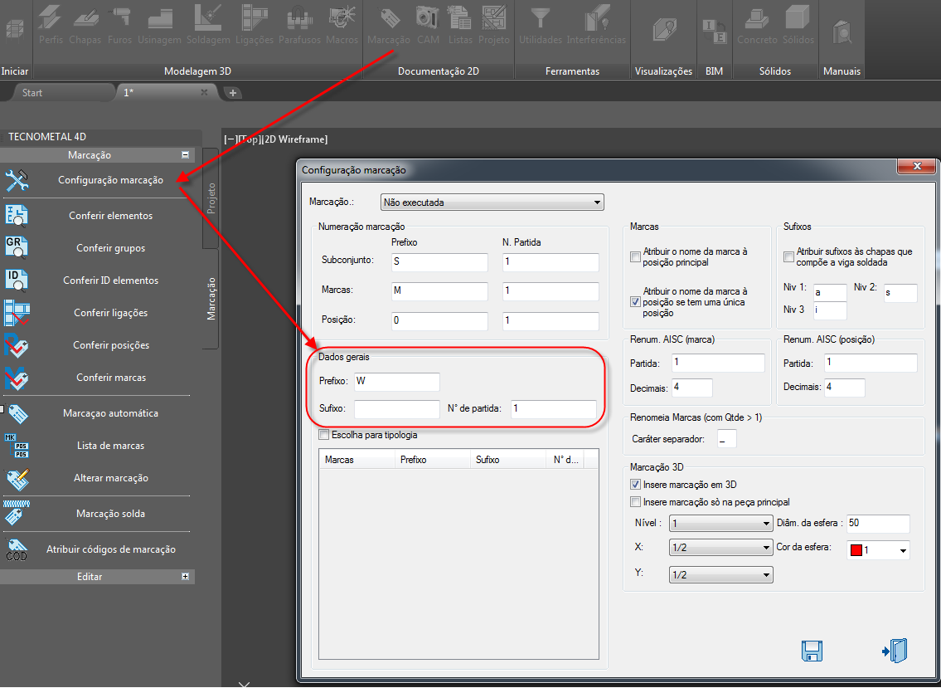Open the Listas ribbon tool

pyautogui.click(x=460, y=25)
